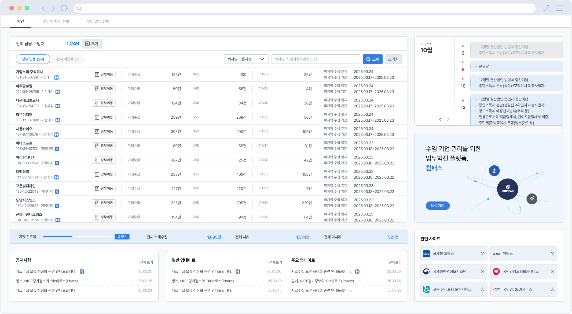Viewport: 572px width, 314px height.
Task: Open the 25.03.24 공지사항 notice
Action: pos(84,290)
